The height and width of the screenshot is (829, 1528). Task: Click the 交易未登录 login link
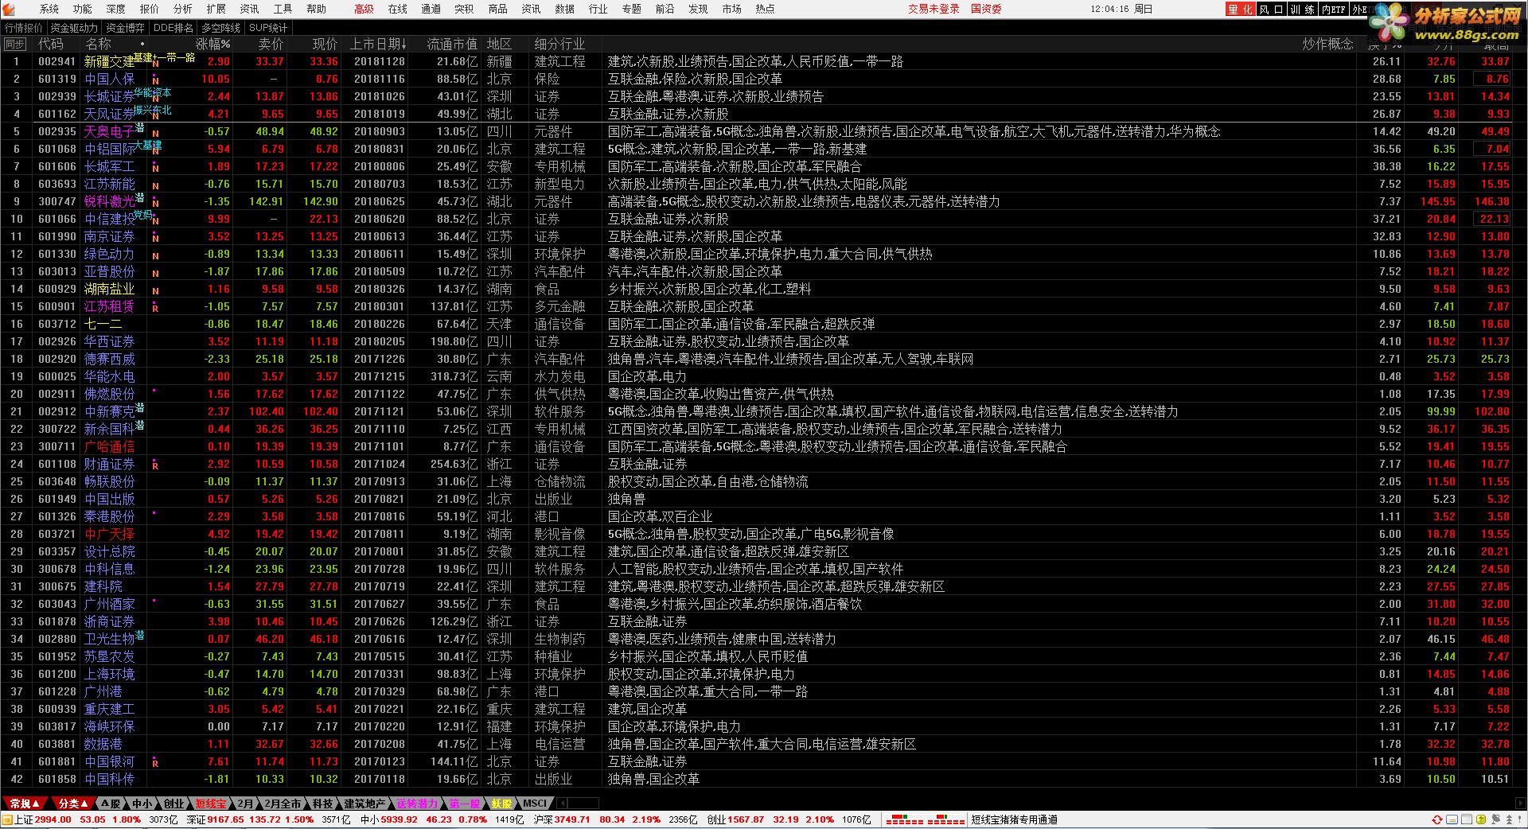tap(934, 9)
